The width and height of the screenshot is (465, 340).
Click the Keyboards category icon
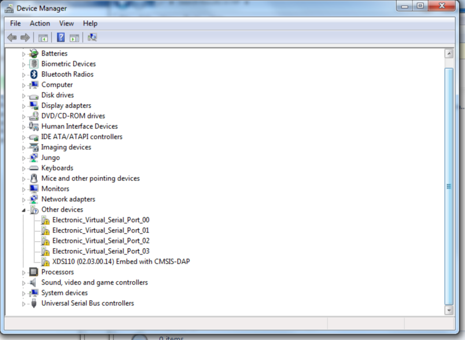34,168
